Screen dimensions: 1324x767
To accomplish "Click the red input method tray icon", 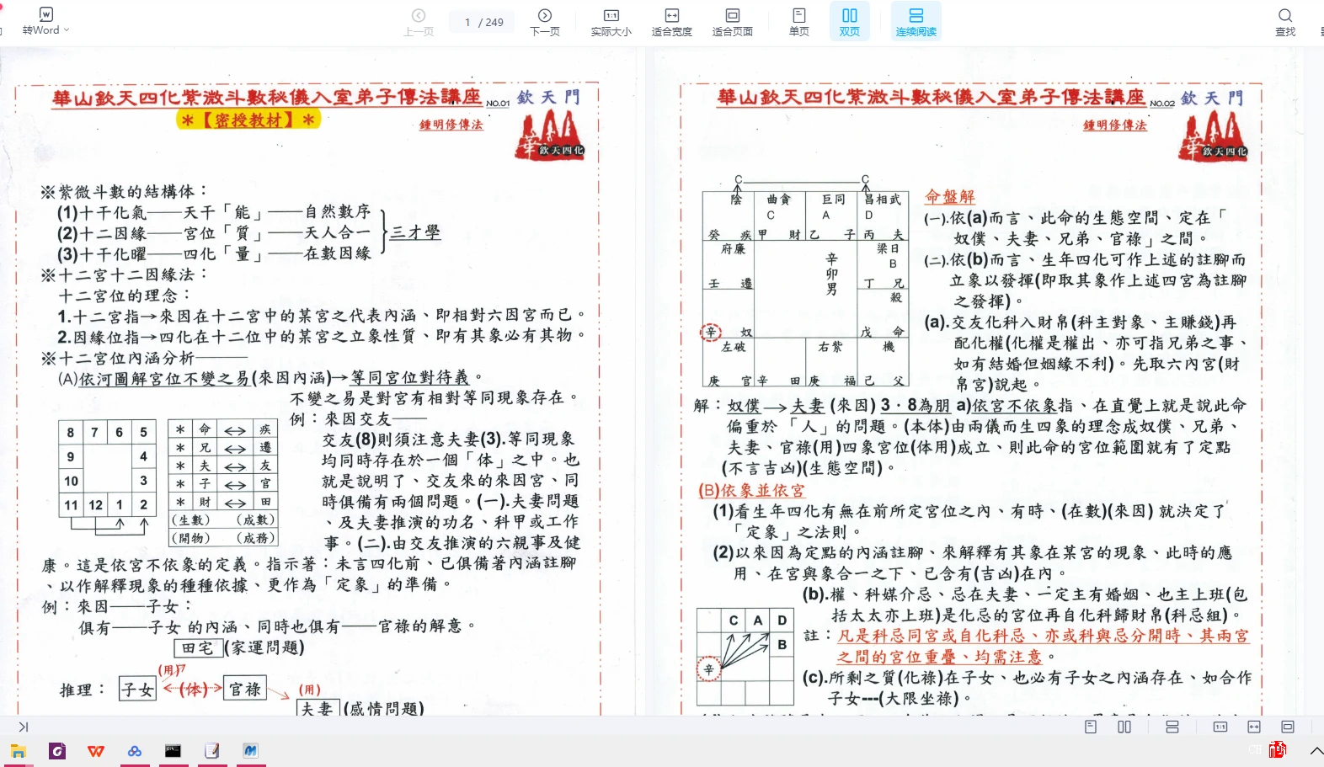I will tap(1278, 749).
